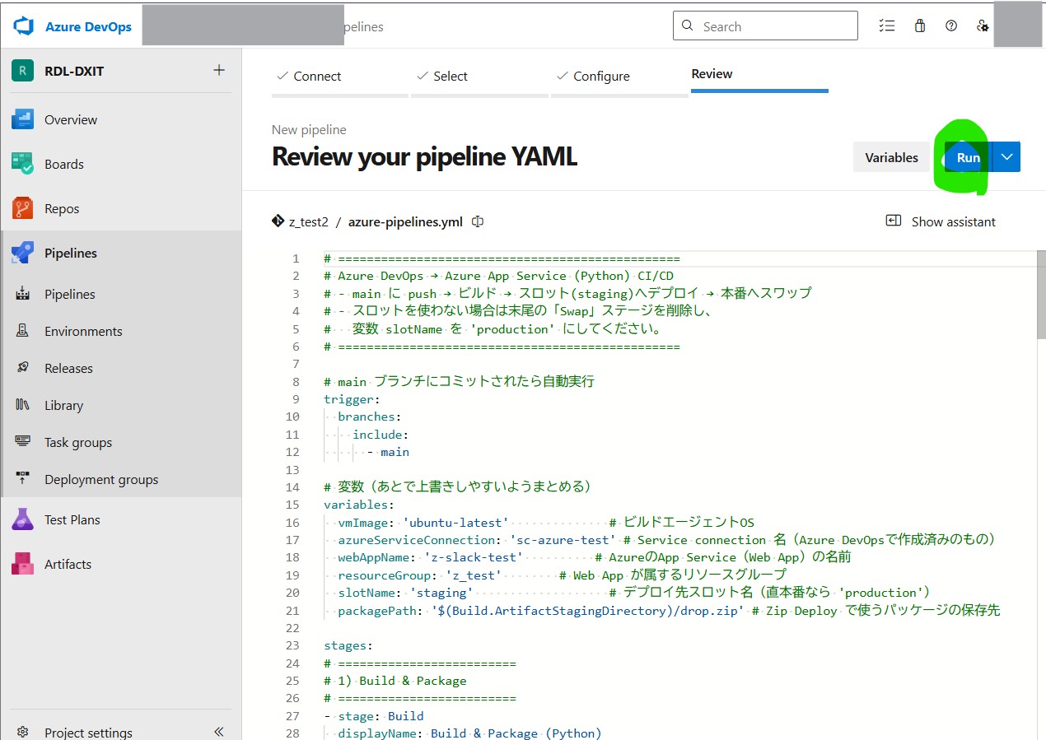Click the 'sc-azure-test' service connection value
The width and height of the screenshot is (1046, 740).
pos(563,540)
